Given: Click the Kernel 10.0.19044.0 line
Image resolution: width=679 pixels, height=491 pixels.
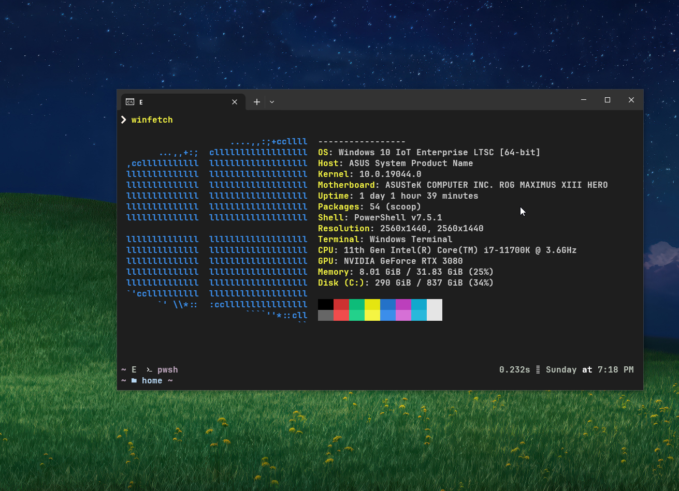Looking at the screenshot, I should coord(370,174).
